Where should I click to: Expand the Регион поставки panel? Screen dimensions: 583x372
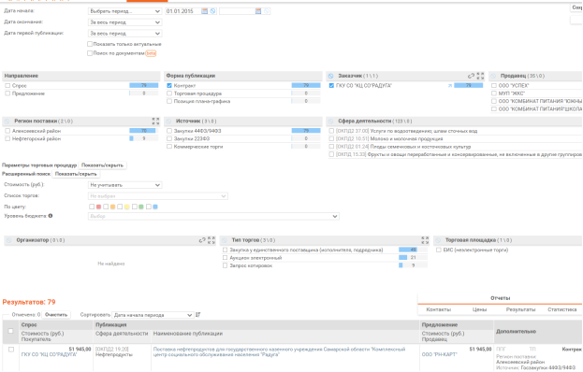(x=155, y=121)
